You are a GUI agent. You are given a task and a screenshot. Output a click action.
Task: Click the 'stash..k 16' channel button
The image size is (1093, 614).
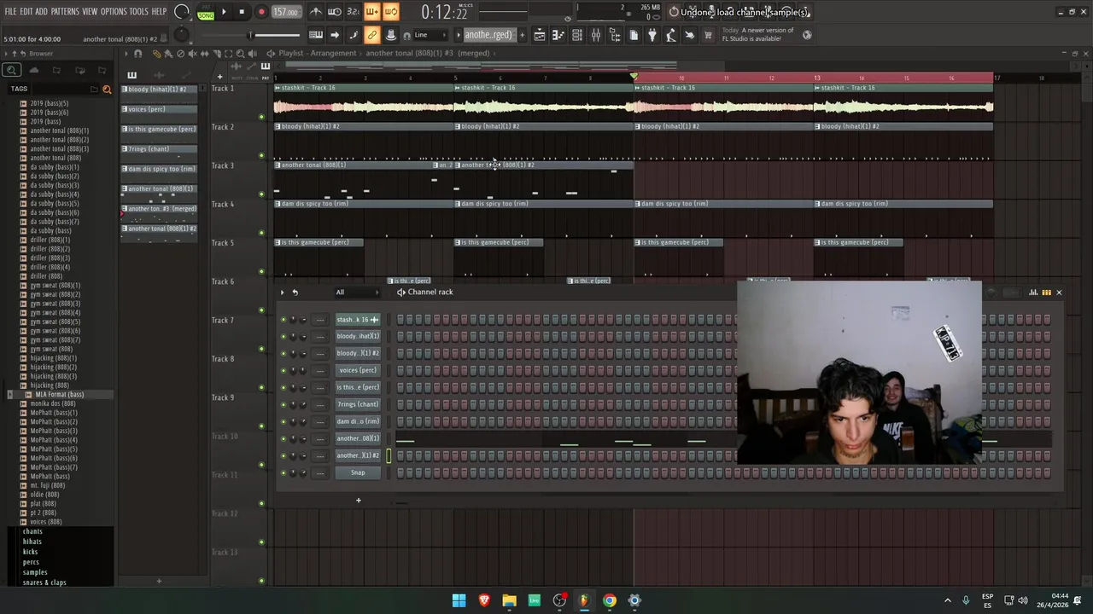pyautogui.click(x=358, y=319)
